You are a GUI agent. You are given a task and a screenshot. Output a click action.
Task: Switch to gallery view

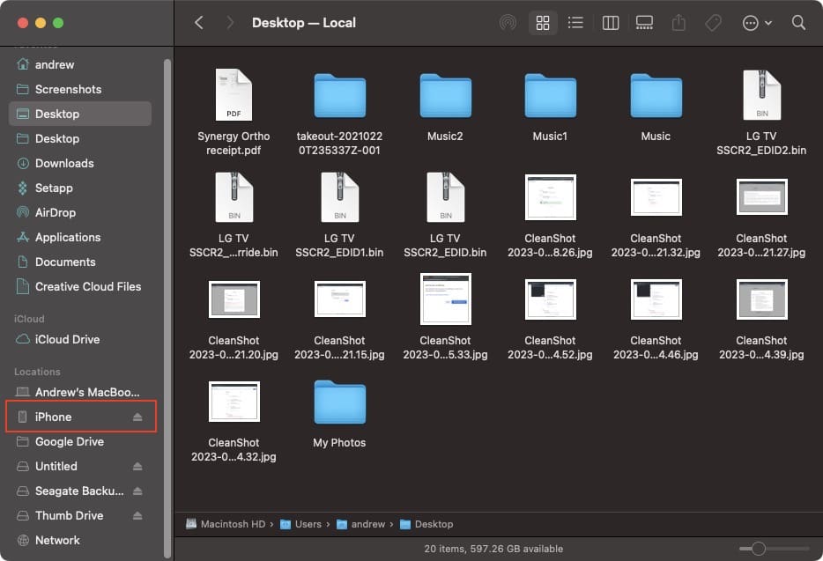coord(644,23)
